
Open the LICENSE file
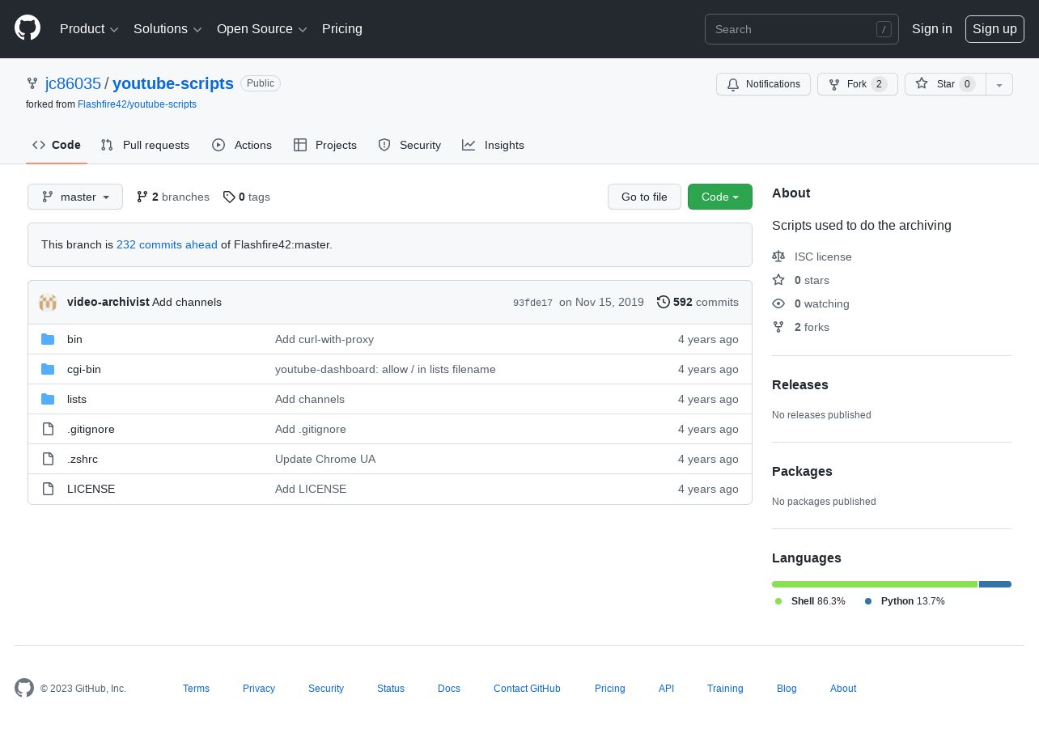(x=91, y=489)
